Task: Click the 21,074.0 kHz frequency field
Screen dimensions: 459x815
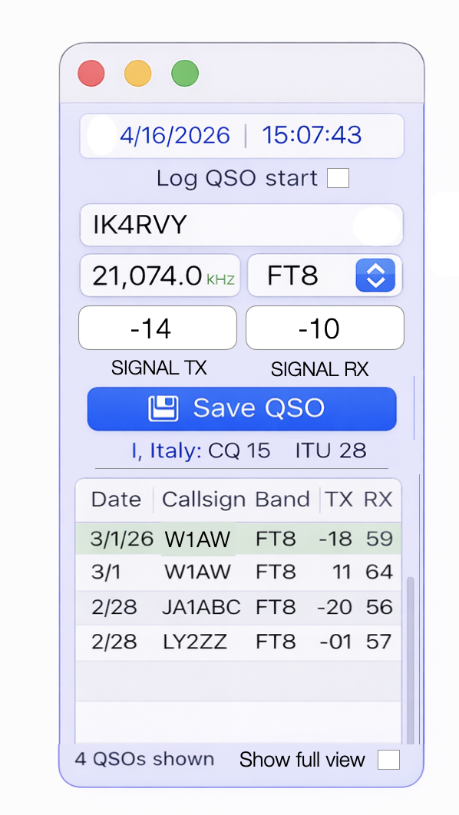Action: coord(160,276)
